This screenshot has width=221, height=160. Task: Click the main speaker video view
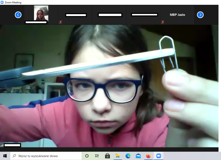(109, 86)
